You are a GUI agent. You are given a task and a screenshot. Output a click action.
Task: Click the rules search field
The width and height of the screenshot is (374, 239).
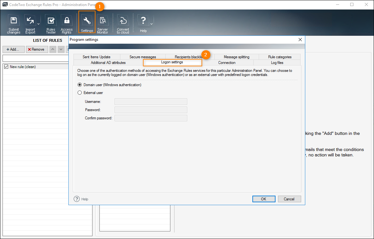coord(36,58)
